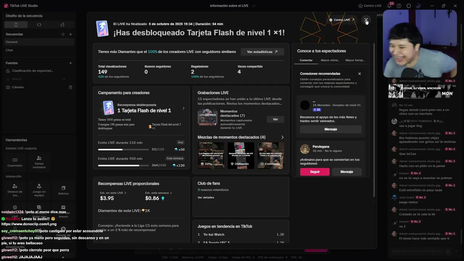Open the Comments highlight mix thumbnail
The height and width of the screenshot is (261, 464).
(x=271, y=155)
